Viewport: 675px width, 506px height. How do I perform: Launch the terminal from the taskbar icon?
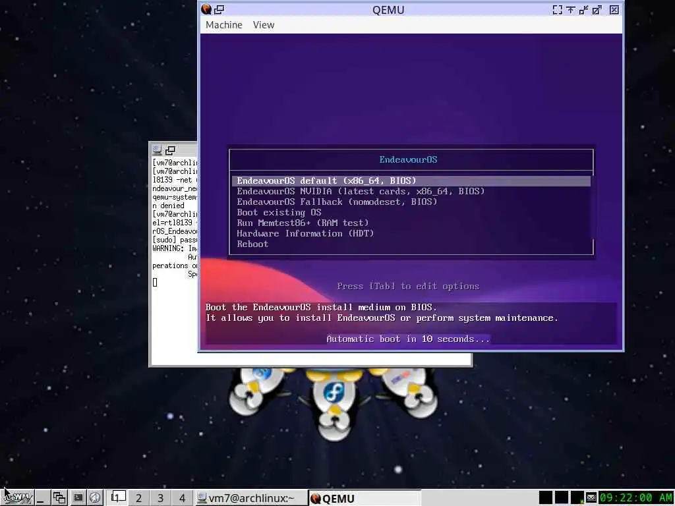point(78,498)
